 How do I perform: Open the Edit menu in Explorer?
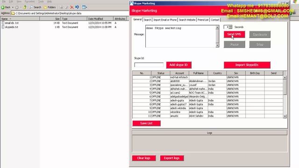tap(11, 1)
